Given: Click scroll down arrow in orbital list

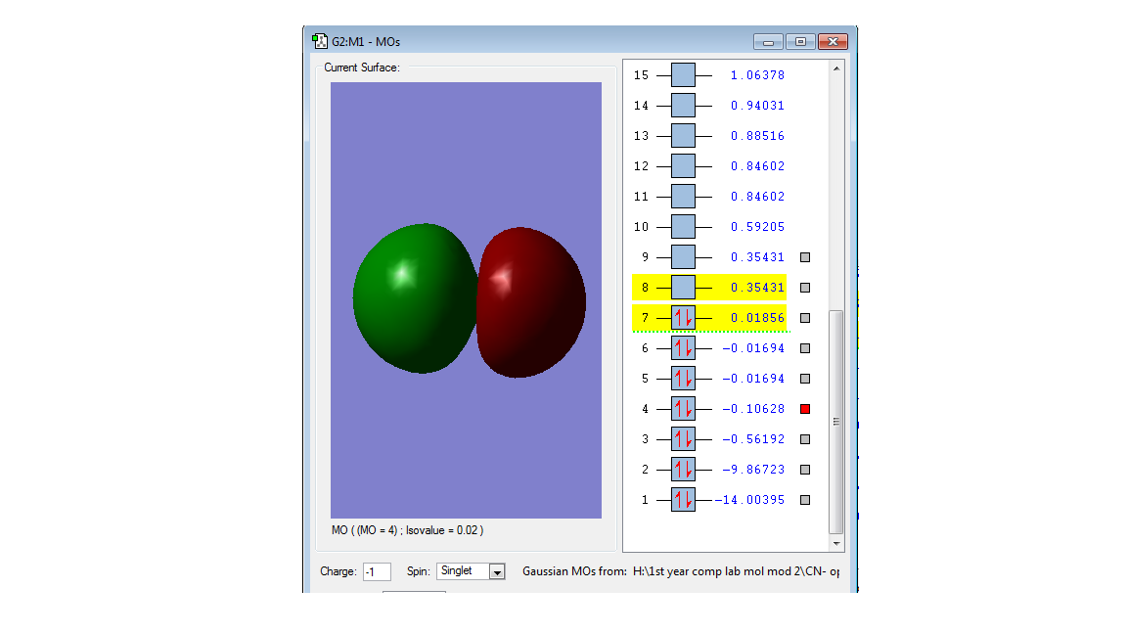Looking at the screenshot, I should coord(835,543).
